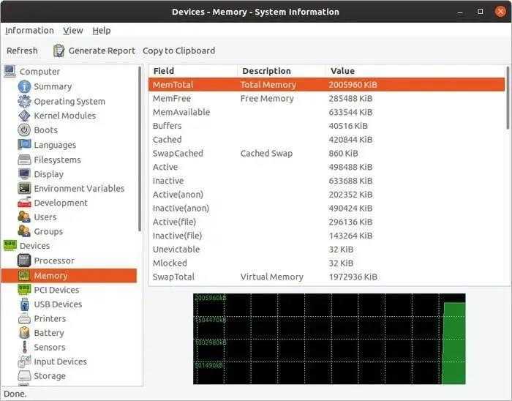This screenshot has height=401, width=512.
Task: Select the Sensors thermometer icon
Action: (x=24, y=347)
